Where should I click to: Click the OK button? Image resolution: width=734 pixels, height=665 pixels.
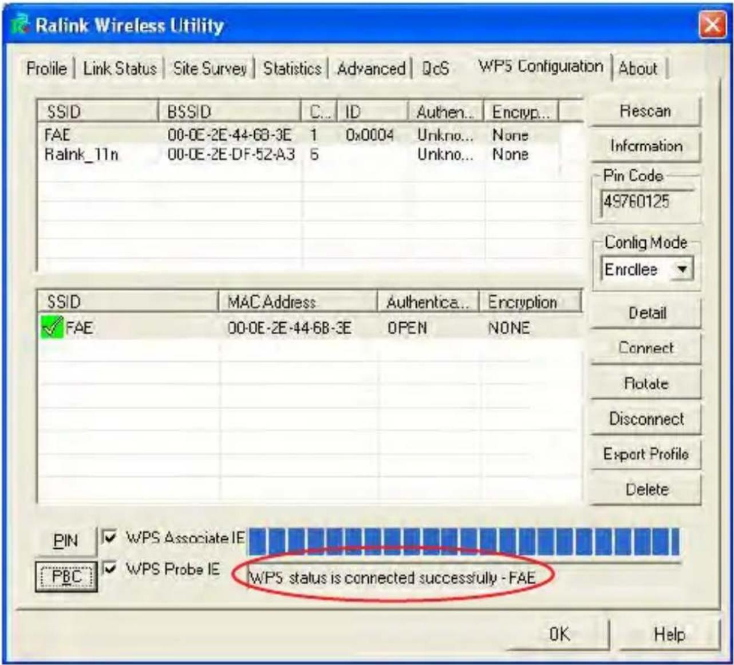[x=559, y=634]
